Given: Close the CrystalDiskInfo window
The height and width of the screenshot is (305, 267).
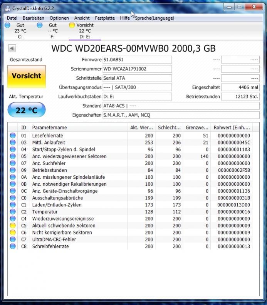Looking at the screenshot, I should pos(254,7).
